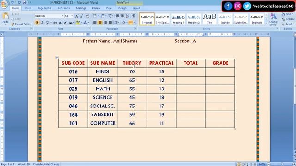This screenshot has width=296, height=166.
Task: Click the tab selector on the ruler
Action: pos(2,34)
